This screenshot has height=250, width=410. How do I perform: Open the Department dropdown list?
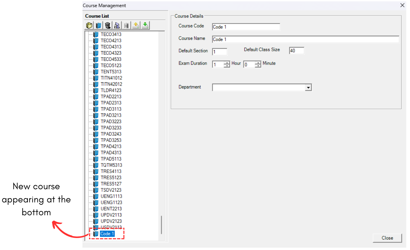pos(308,87)
